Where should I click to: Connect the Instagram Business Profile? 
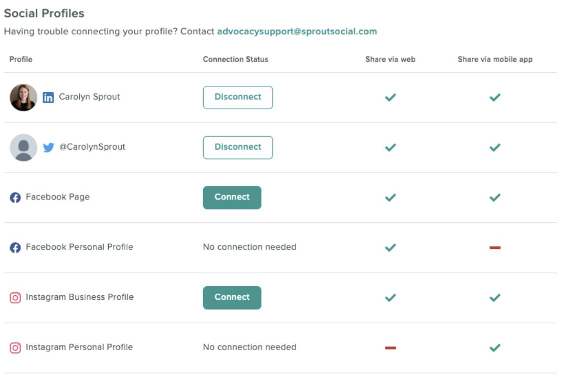tap(232, 298)
